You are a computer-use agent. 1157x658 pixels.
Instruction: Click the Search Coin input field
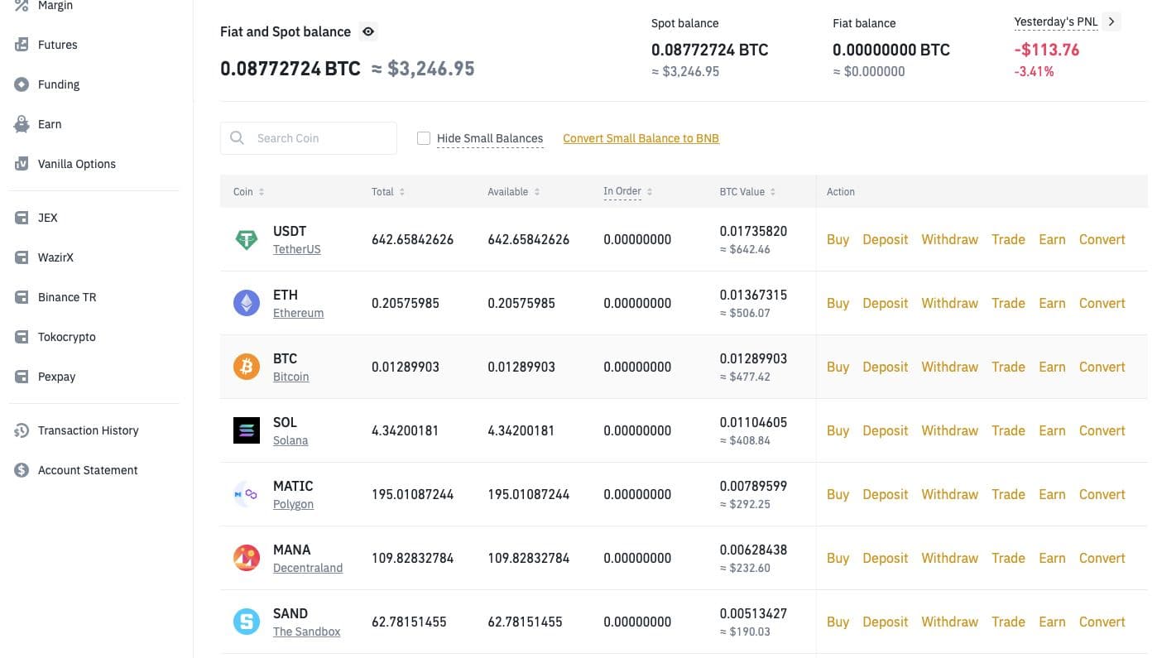click(x=319, y=138)
